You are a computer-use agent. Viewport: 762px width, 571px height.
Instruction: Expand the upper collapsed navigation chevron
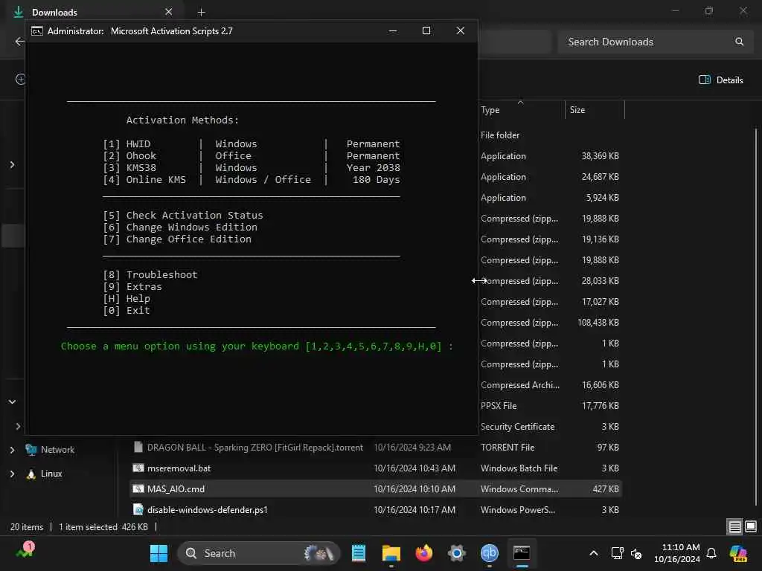(12, 165)
